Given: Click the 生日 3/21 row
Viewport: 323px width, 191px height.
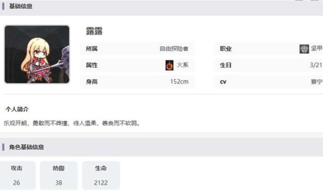Looking at the screenshot, I should pos(268,65).
